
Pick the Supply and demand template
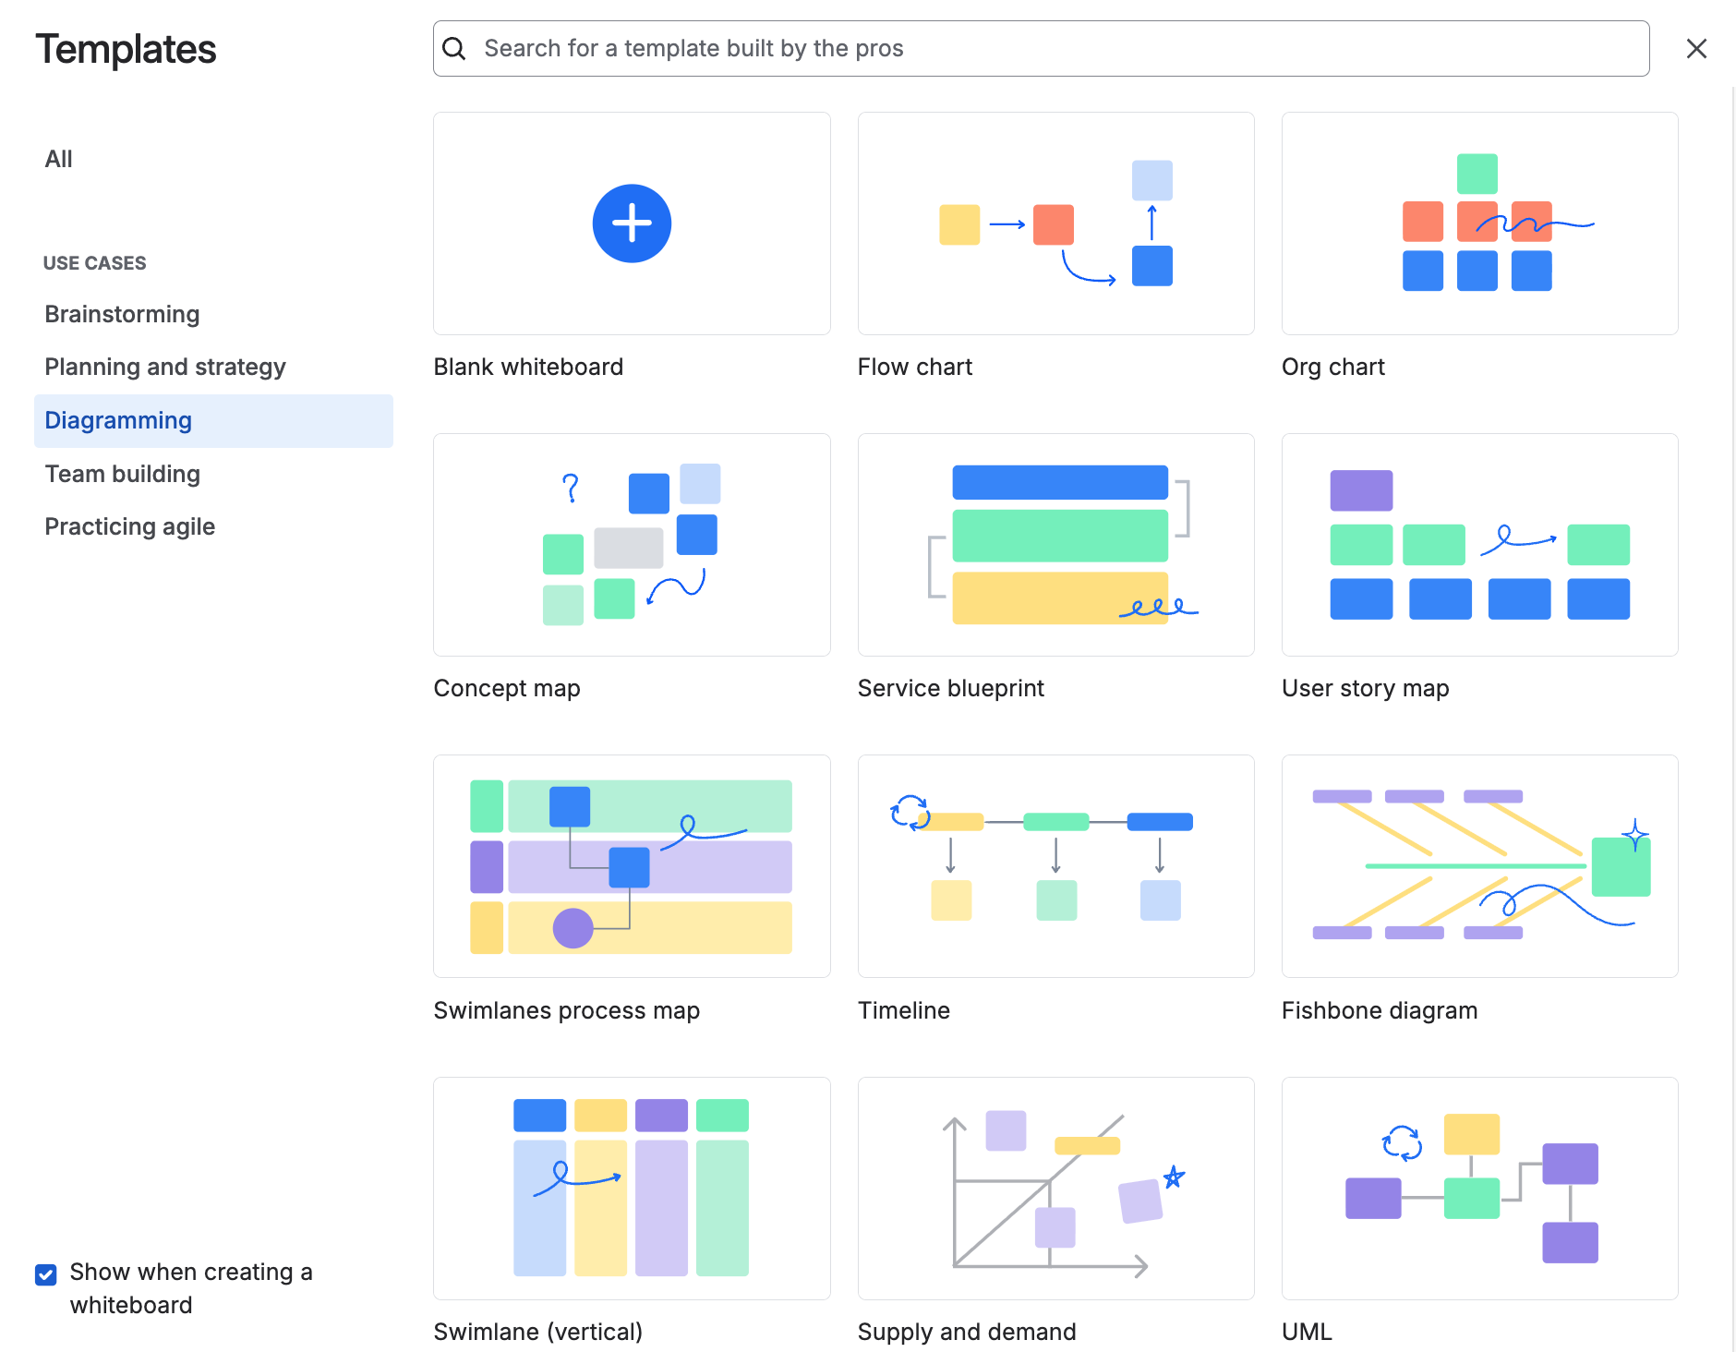(x=1055, y=1188)
